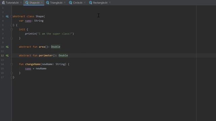
Task: Click the Kotlin file icon on Tutorials.kt tab
Action: pyautogui.click(x=3, y=3)
